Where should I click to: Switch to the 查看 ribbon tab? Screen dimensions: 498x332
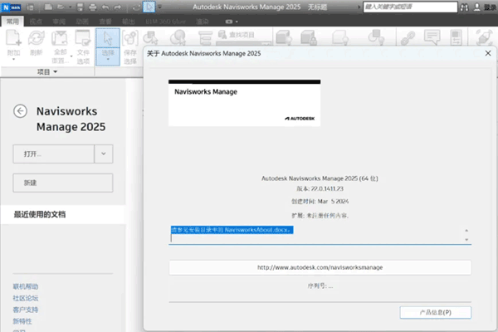pos(105,22)
